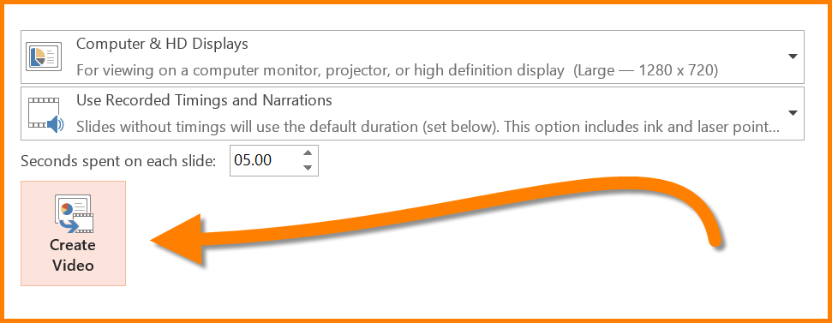Select the Computer & HD Displays title text
832x323 pixels.
click(x=162, y=44)
